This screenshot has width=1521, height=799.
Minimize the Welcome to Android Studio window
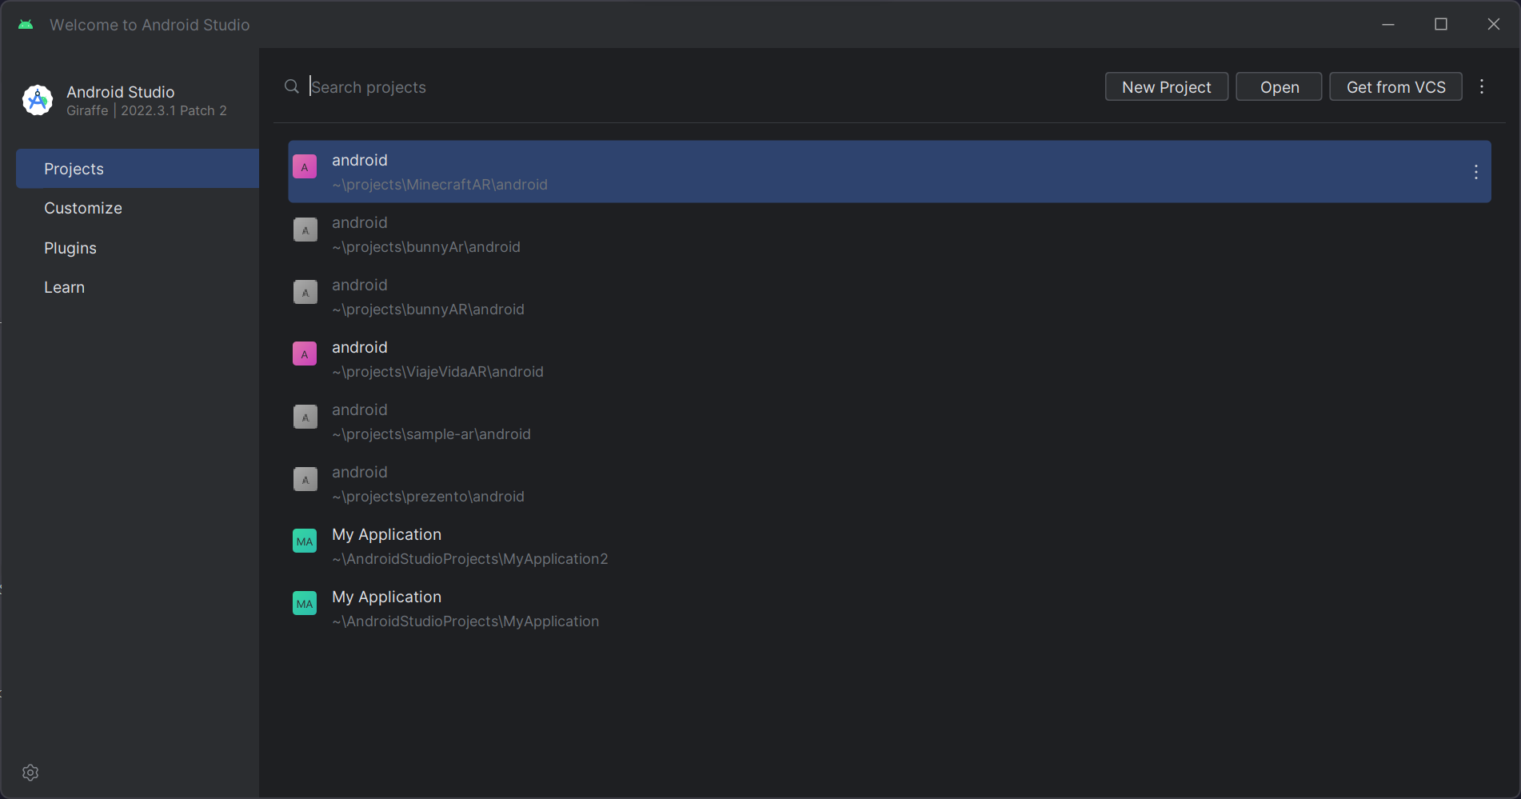[1388, 24]
